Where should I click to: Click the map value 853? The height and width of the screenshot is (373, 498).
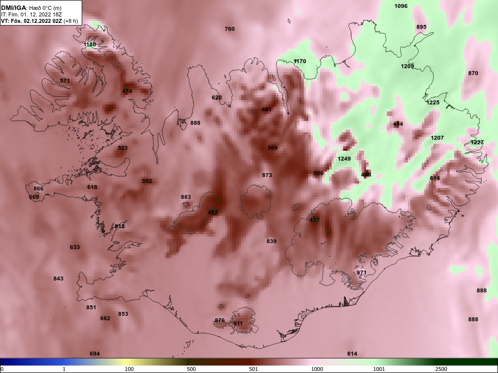click(x=123, y=314)
